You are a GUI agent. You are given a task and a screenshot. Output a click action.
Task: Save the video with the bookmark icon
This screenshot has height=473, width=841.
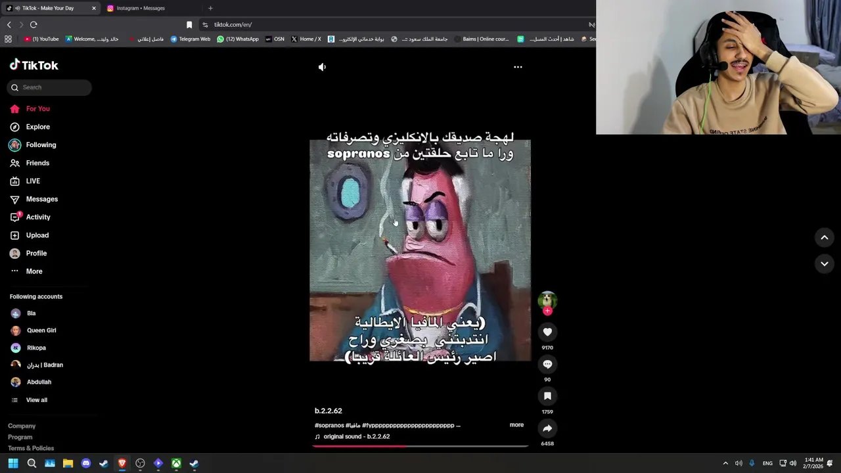(x=547, y=396)
